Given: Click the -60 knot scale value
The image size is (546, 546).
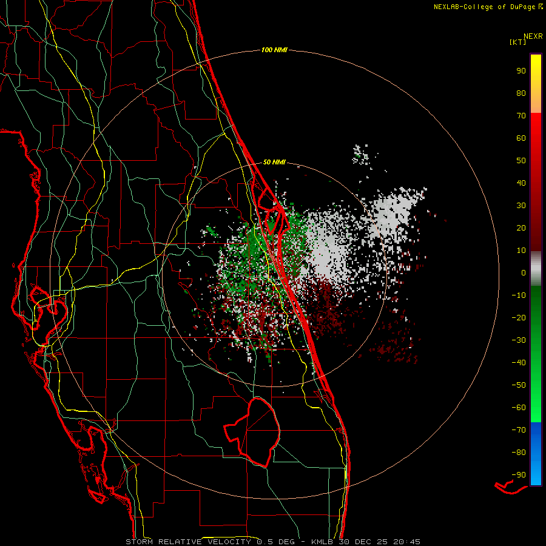Looking at the screenshot, I should (x=519, y=408).
